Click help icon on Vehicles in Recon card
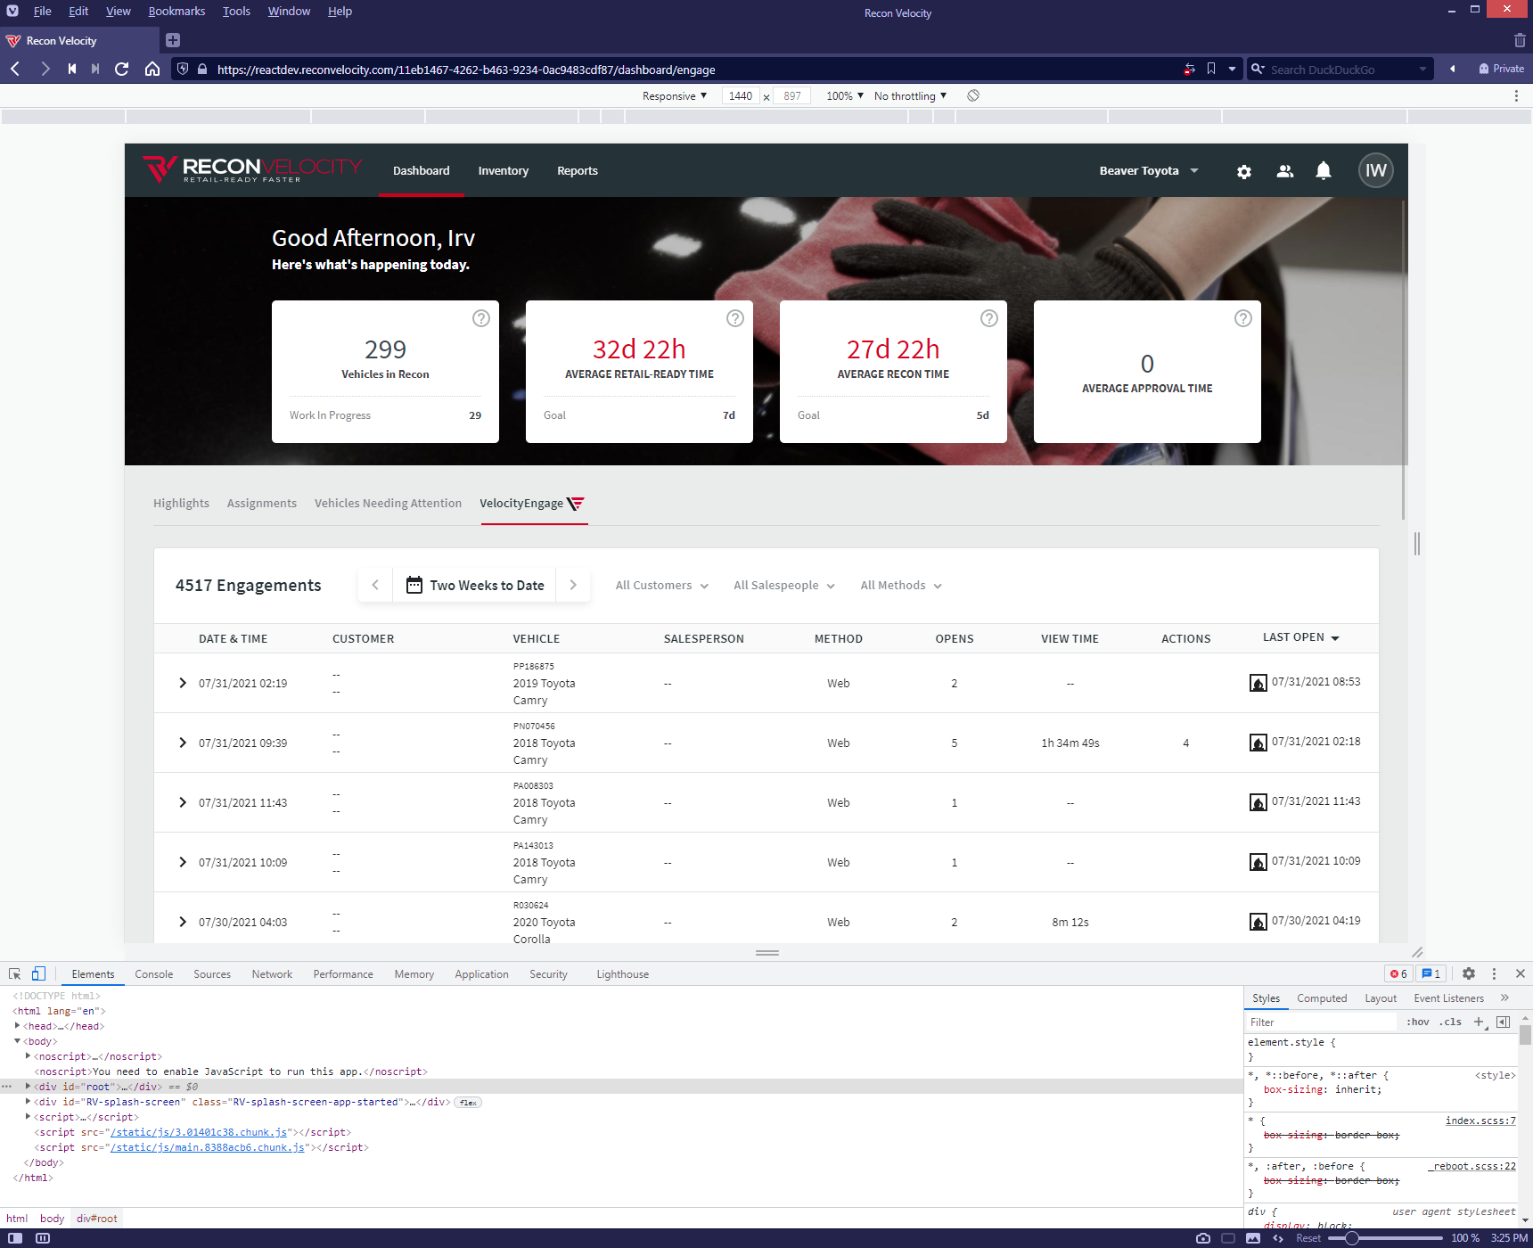1533x1248 pixels. tap(480, 318)
